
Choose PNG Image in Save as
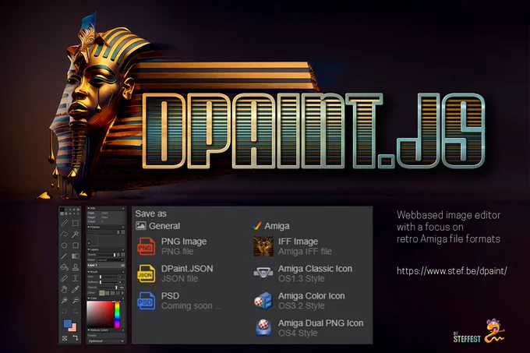tap(172, 246)
